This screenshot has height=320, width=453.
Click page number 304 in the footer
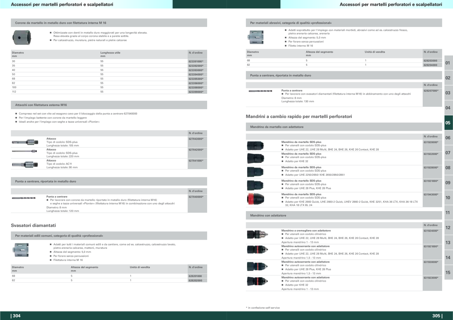[x=16, y=316]
